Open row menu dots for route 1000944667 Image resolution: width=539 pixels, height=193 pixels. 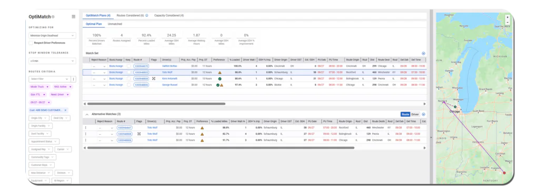point(86,127)
